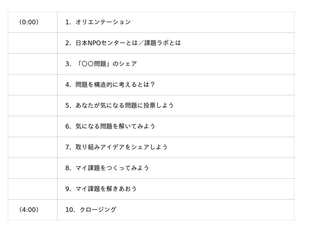Click the empty time cell beside item 2
The image size is (309, 232).
[x=32, y=43]
